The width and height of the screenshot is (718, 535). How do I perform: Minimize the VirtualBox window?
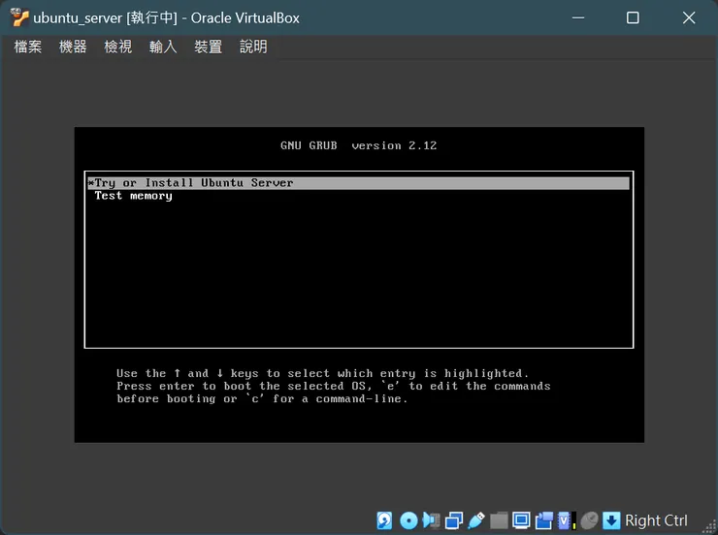[x=578, y=17]
